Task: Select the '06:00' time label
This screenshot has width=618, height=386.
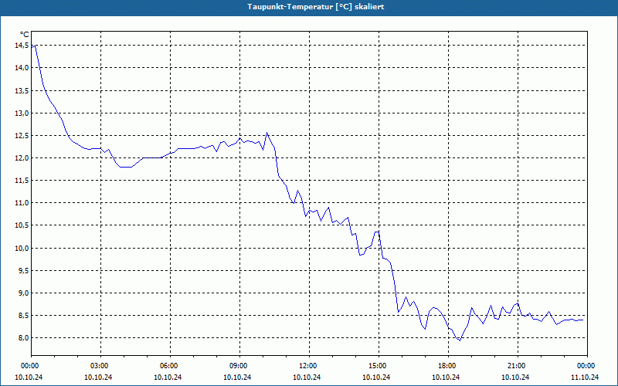Action: (171, 366)
